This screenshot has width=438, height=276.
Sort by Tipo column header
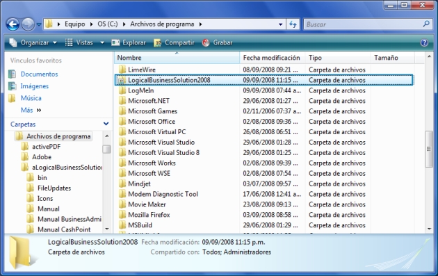pyautogui.click(x=338, y=58)
